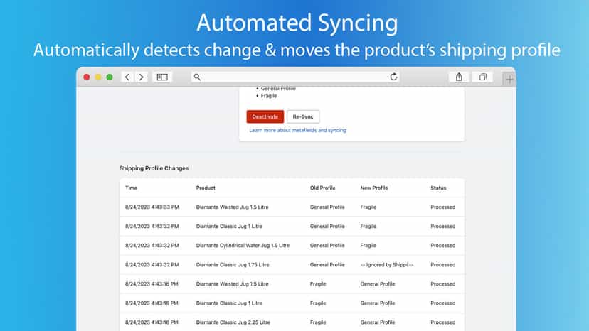Image resolution: width=589 pixels, height=331 pixels.
Task: Click the red Deactivate button
Action: 265,116
